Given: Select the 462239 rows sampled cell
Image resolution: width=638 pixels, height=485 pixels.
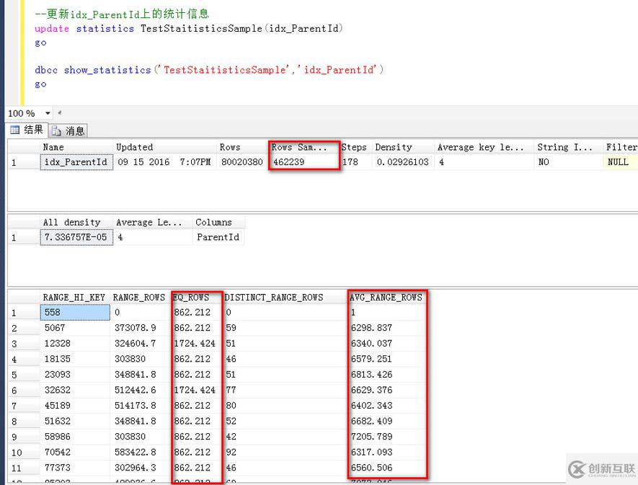Looking at the screenshot, I should click(x=304, y=162).
